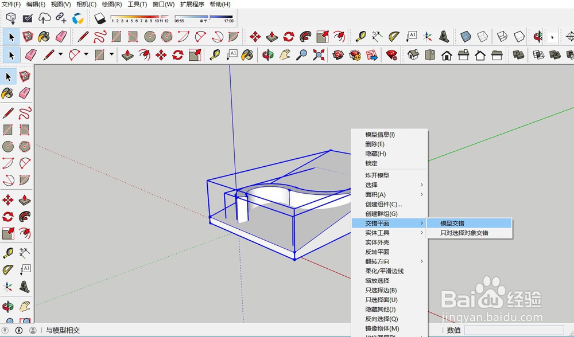Image resolution: width=574 pixels, height=337 pixels.
Task: Toggle the Hidden Line cube style
Action: (519, 37)
